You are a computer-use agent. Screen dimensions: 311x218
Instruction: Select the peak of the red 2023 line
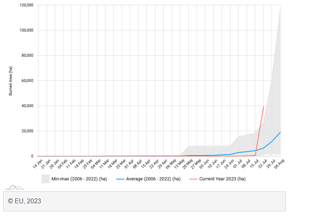point(263,106)
